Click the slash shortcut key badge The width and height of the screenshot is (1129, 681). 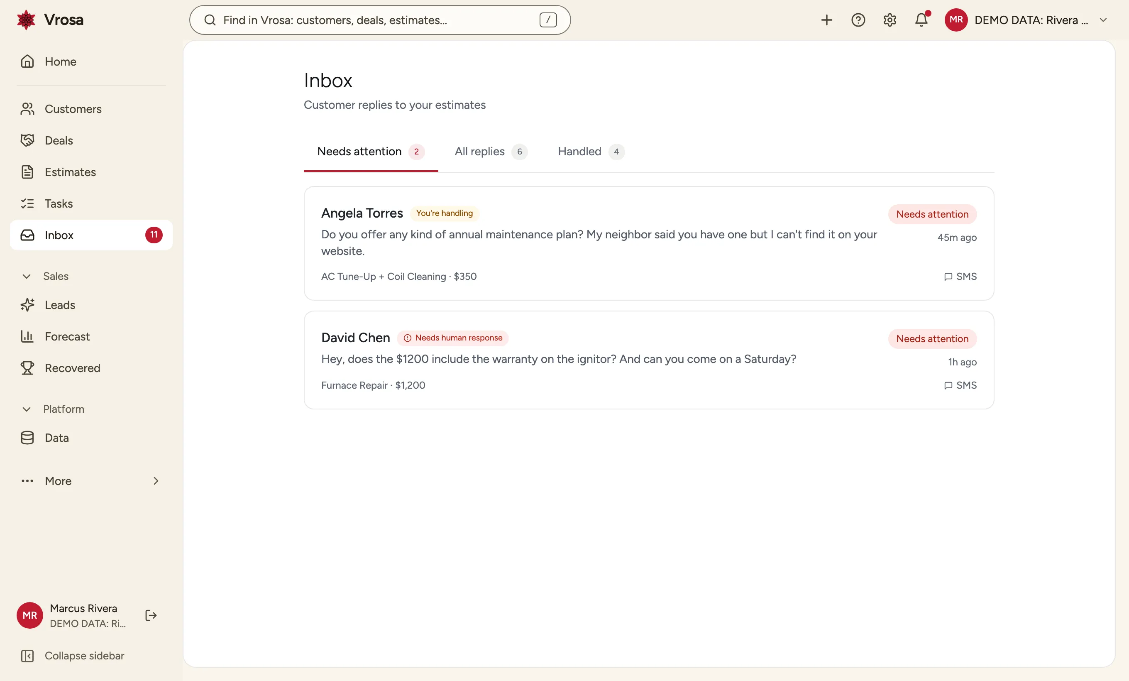[547, 20]
